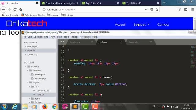Close the tuto bootstrap tab
The image size is (196, 110).
coord(37,3)
